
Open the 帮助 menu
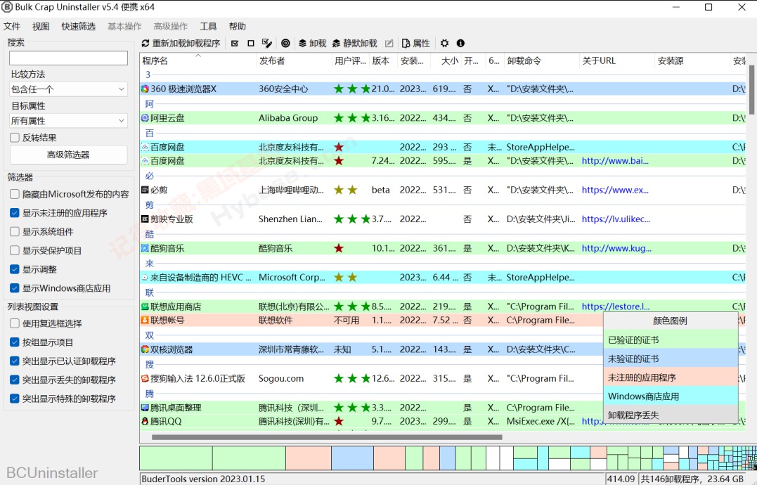(x=237, y=27)
